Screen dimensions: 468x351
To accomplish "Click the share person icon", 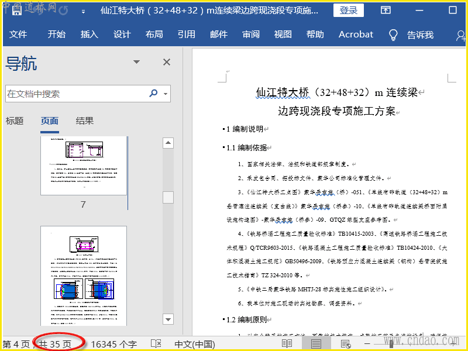I will 460,36.
